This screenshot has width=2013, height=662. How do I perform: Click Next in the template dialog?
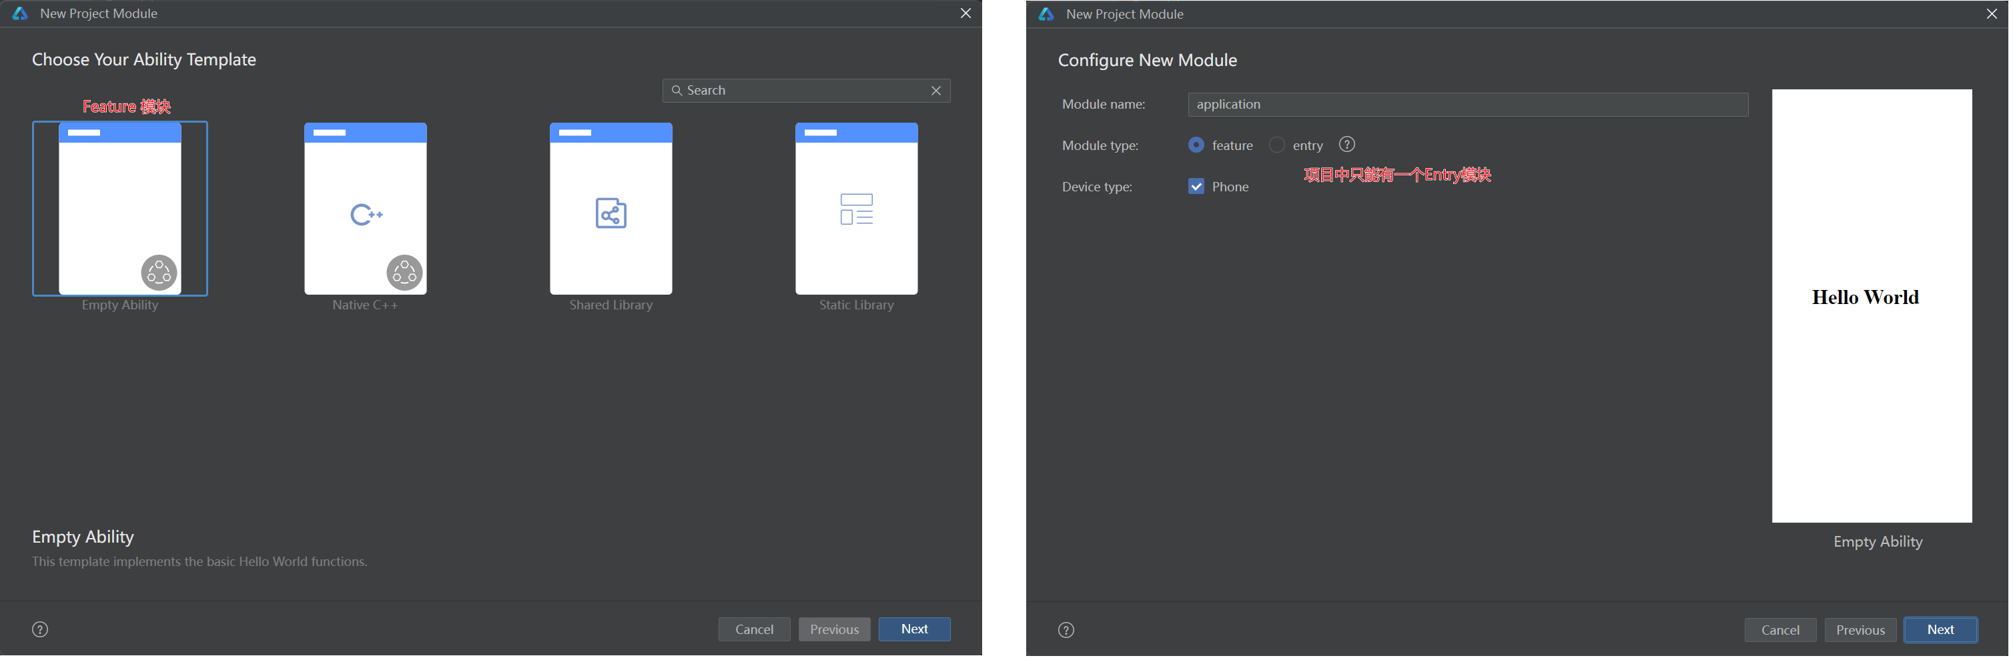coord(914,629)
